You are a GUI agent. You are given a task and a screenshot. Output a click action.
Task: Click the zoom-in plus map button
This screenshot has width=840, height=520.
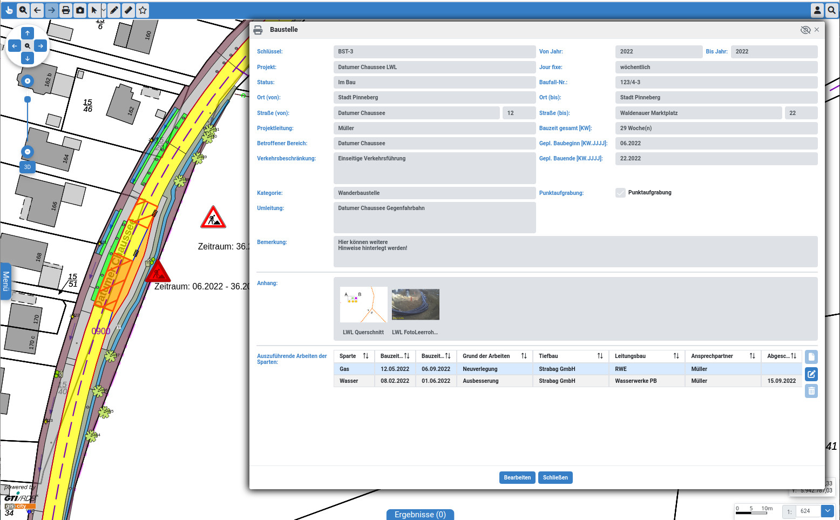[x=28, y=81]
